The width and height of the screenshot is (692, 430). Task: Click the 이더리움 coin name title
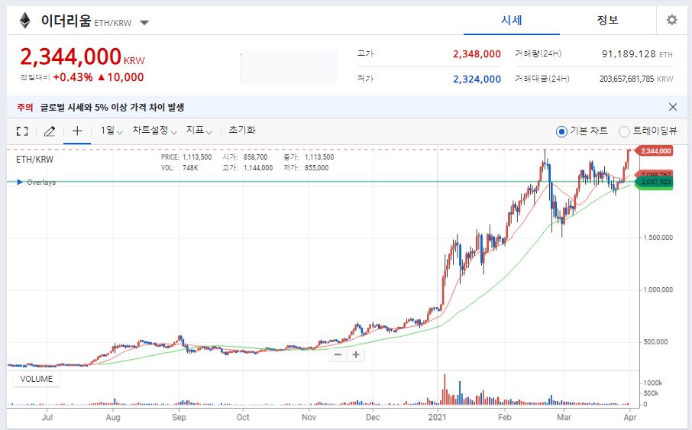(x=66, y=21)
